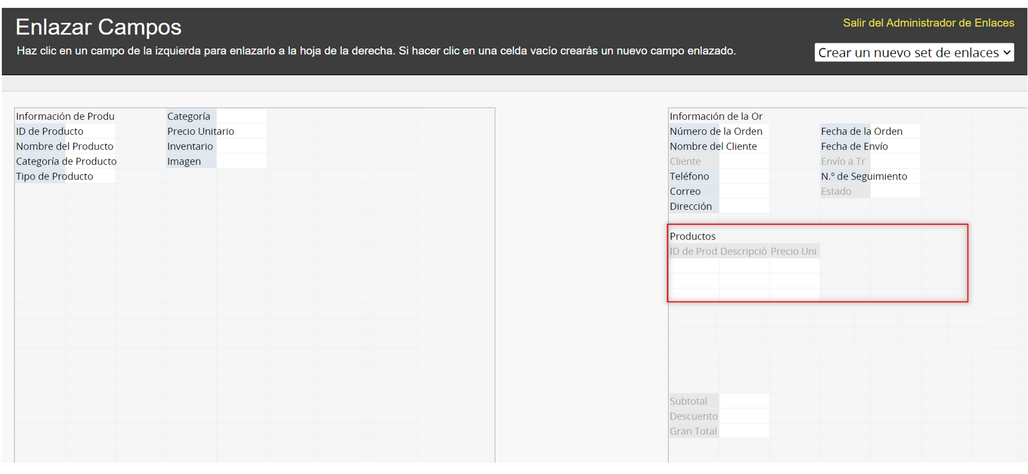Select the 'Fecha de la Orden' cell
Image resolution: width=1028 pixels, height=474 pixels.
[x=862, y=131]
